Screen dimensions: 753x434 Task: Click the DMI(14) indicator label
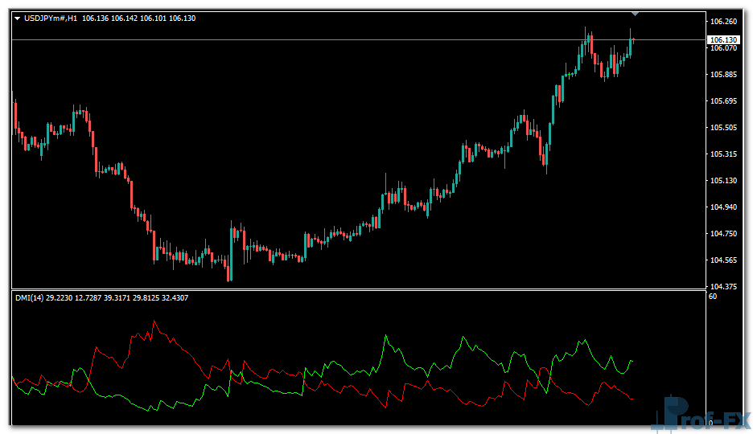[x=29, y=297]
